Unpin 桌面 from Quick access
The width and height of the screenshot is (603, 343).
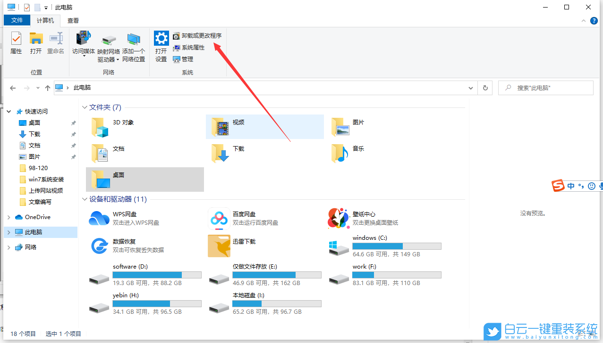click(73, 122)
